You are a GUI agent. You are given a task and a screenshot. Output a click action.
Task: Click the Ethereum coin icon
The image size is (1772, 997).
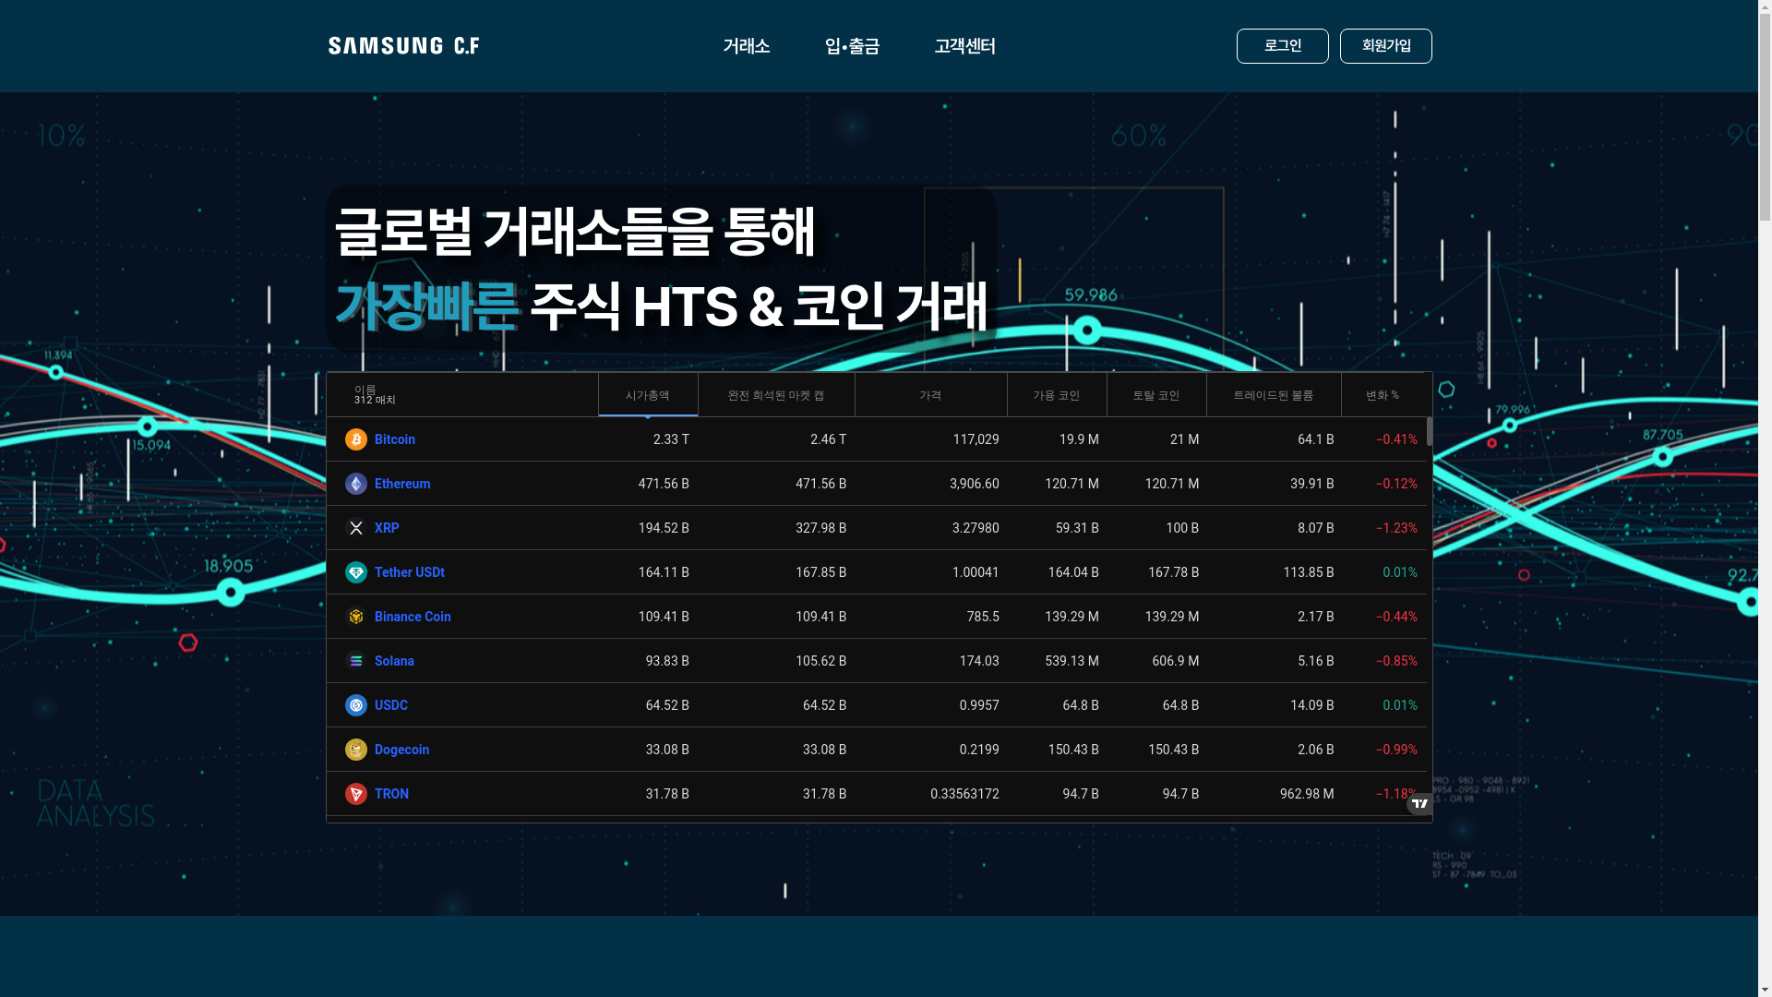click(355, 484)
